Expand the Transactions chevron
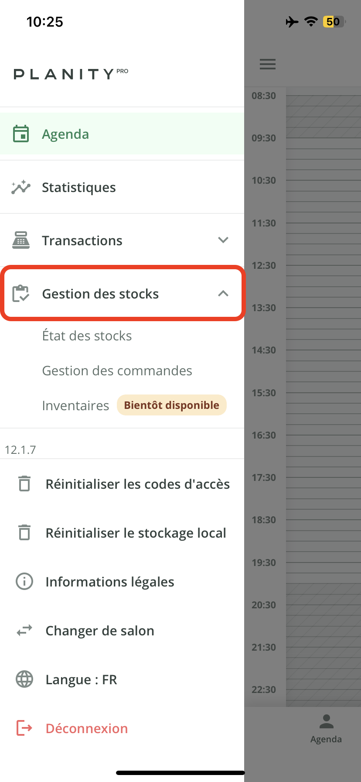Viewport: 361px width, 782px height. tap(223, 240)
